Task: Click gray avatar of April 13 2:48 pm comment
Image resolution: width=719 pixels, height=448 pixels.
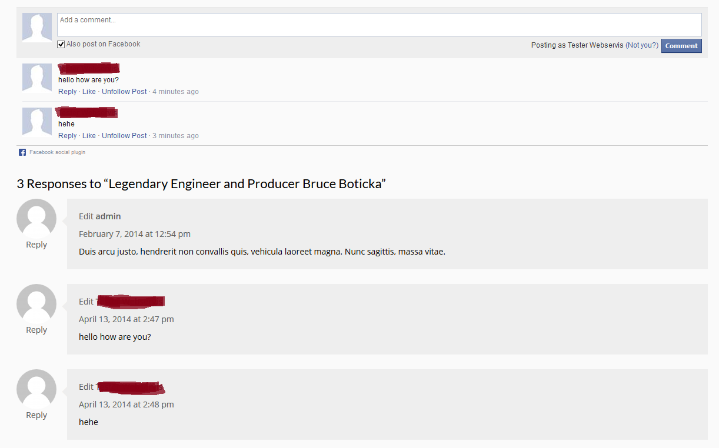Action: 36,389
